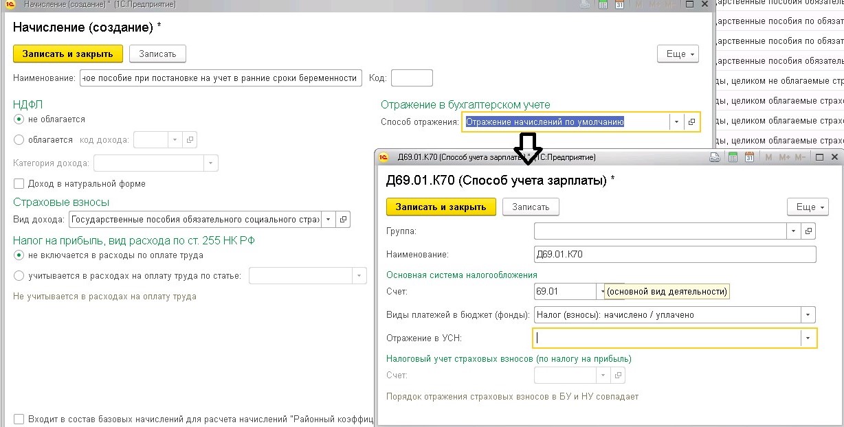Open Группа field selection form icon
This screenshot has height=427, width=844.
(809, 231)
